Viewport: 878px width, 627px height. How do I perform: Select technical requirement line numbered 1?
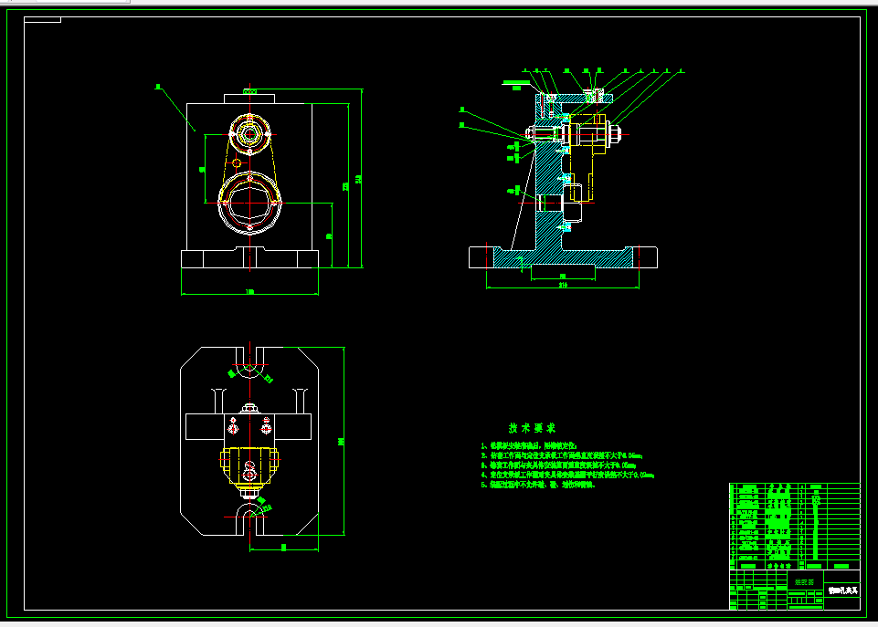529,445
